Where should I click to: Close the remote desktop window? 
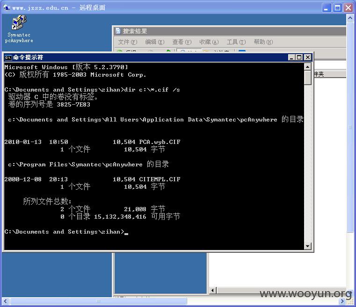tap(348, 8)
